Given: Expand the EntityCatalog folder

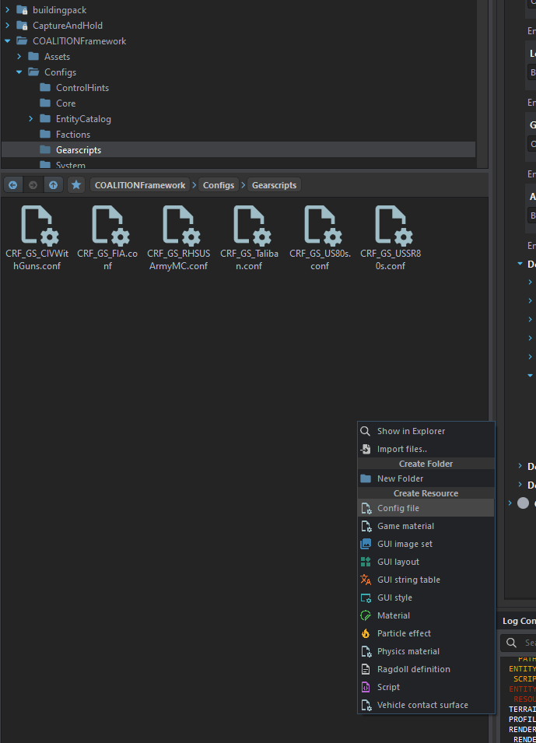Looking at the screenshot, I should [x=31, y=119].
